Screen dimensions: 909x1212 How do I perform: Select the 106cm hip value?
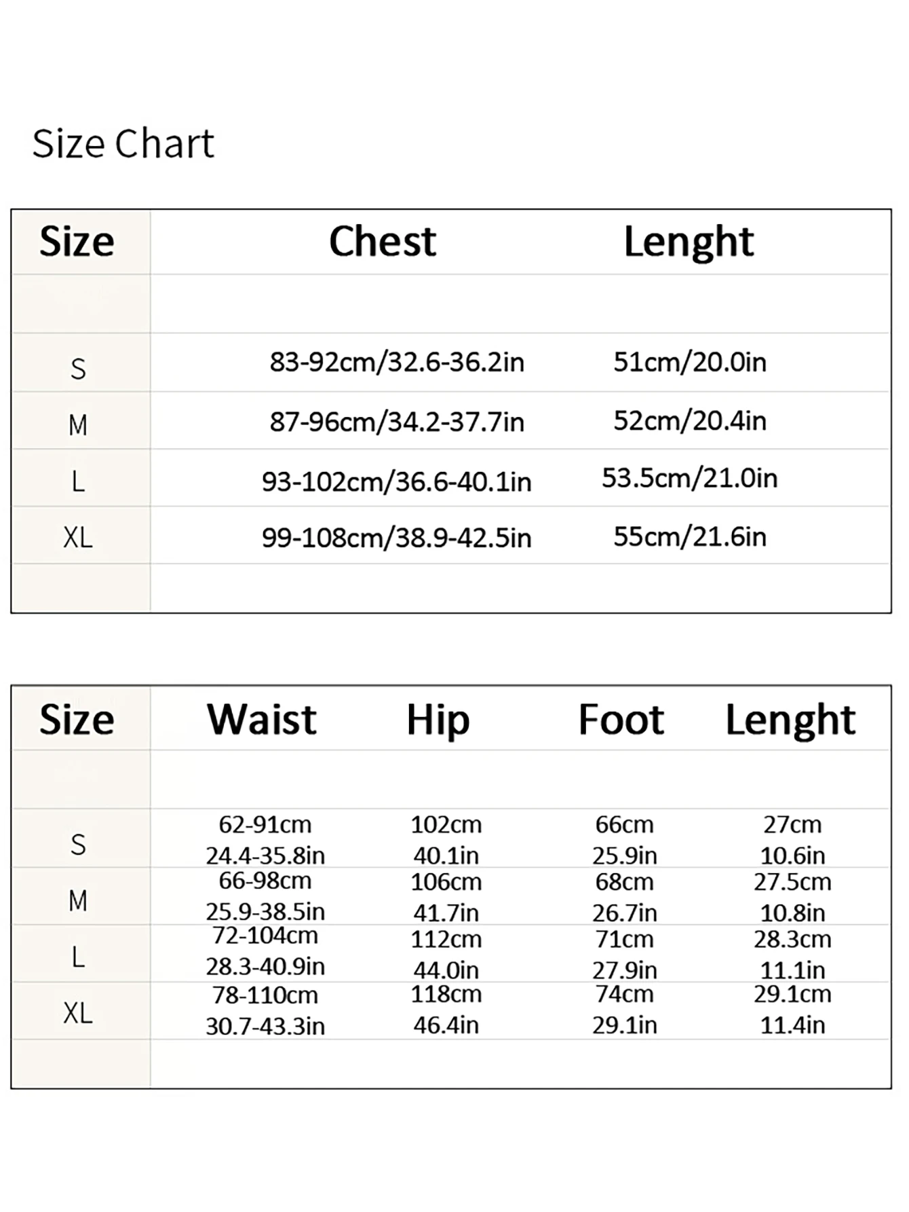(x=446, y=882)
